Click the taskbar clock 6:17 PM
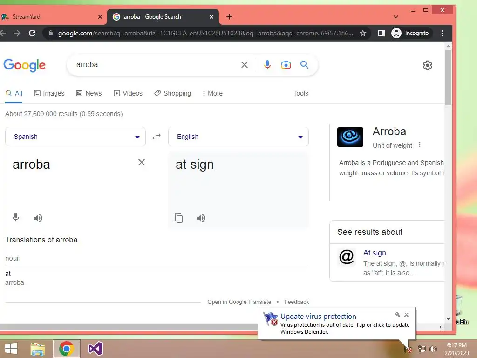The width and height of the screenshot is (477, 358). (457, 345)
